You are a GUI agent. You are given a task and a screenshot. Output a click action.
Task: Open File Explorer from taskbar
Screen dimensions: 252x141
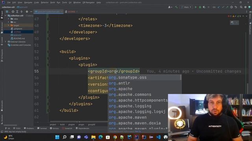[x=93, y=137]
